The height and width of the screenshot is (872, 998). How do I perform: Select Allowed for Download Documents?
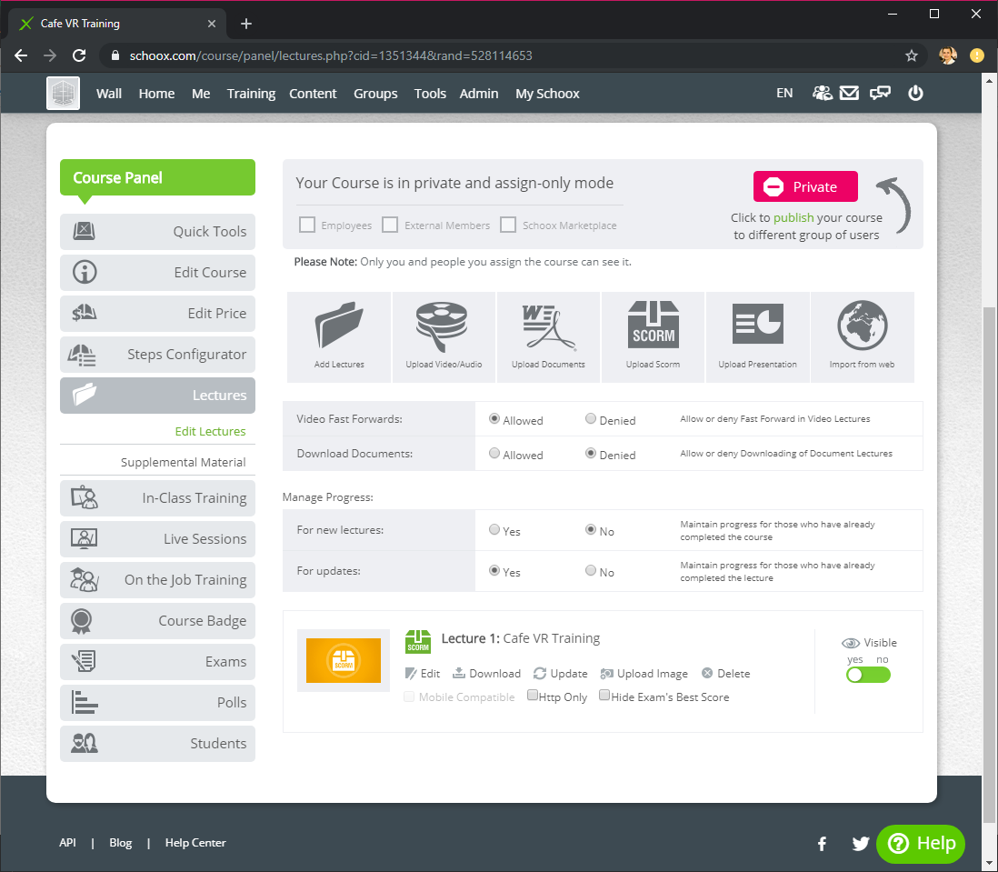494,453
